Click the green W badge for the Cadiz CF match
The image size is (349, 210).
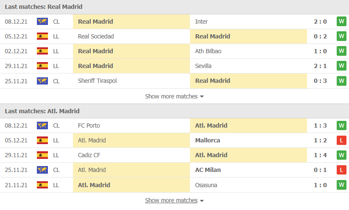(341, 155)
